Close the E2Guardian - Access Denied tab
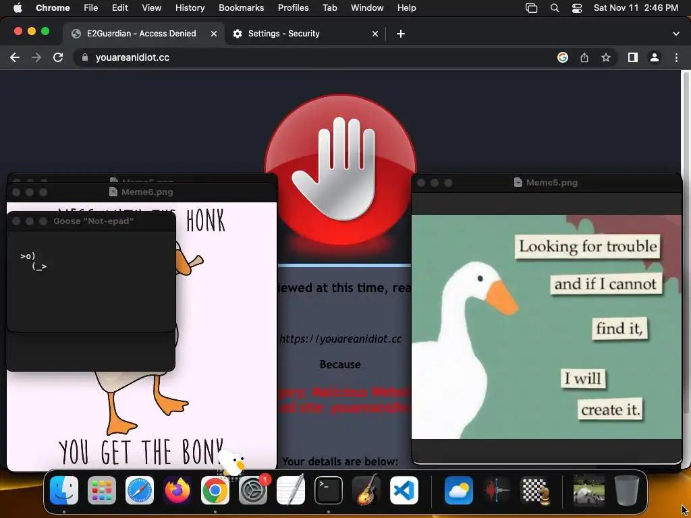 pos(214,34)
